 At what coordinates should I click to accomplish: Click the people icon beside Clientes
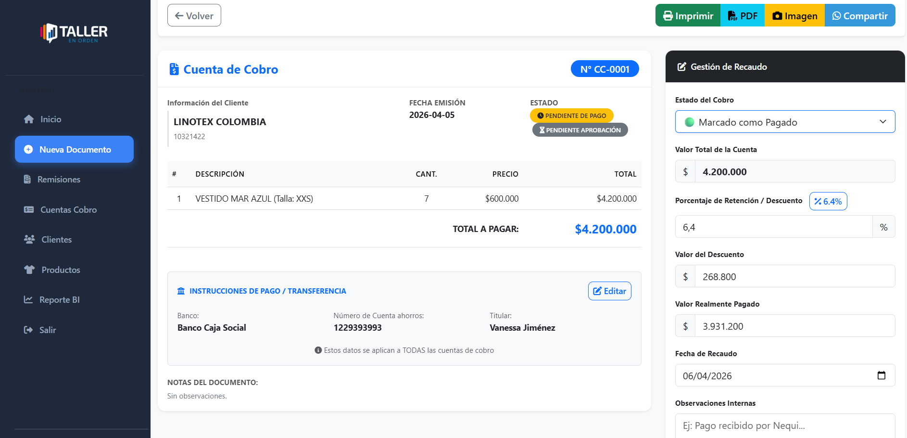[29, 239]
